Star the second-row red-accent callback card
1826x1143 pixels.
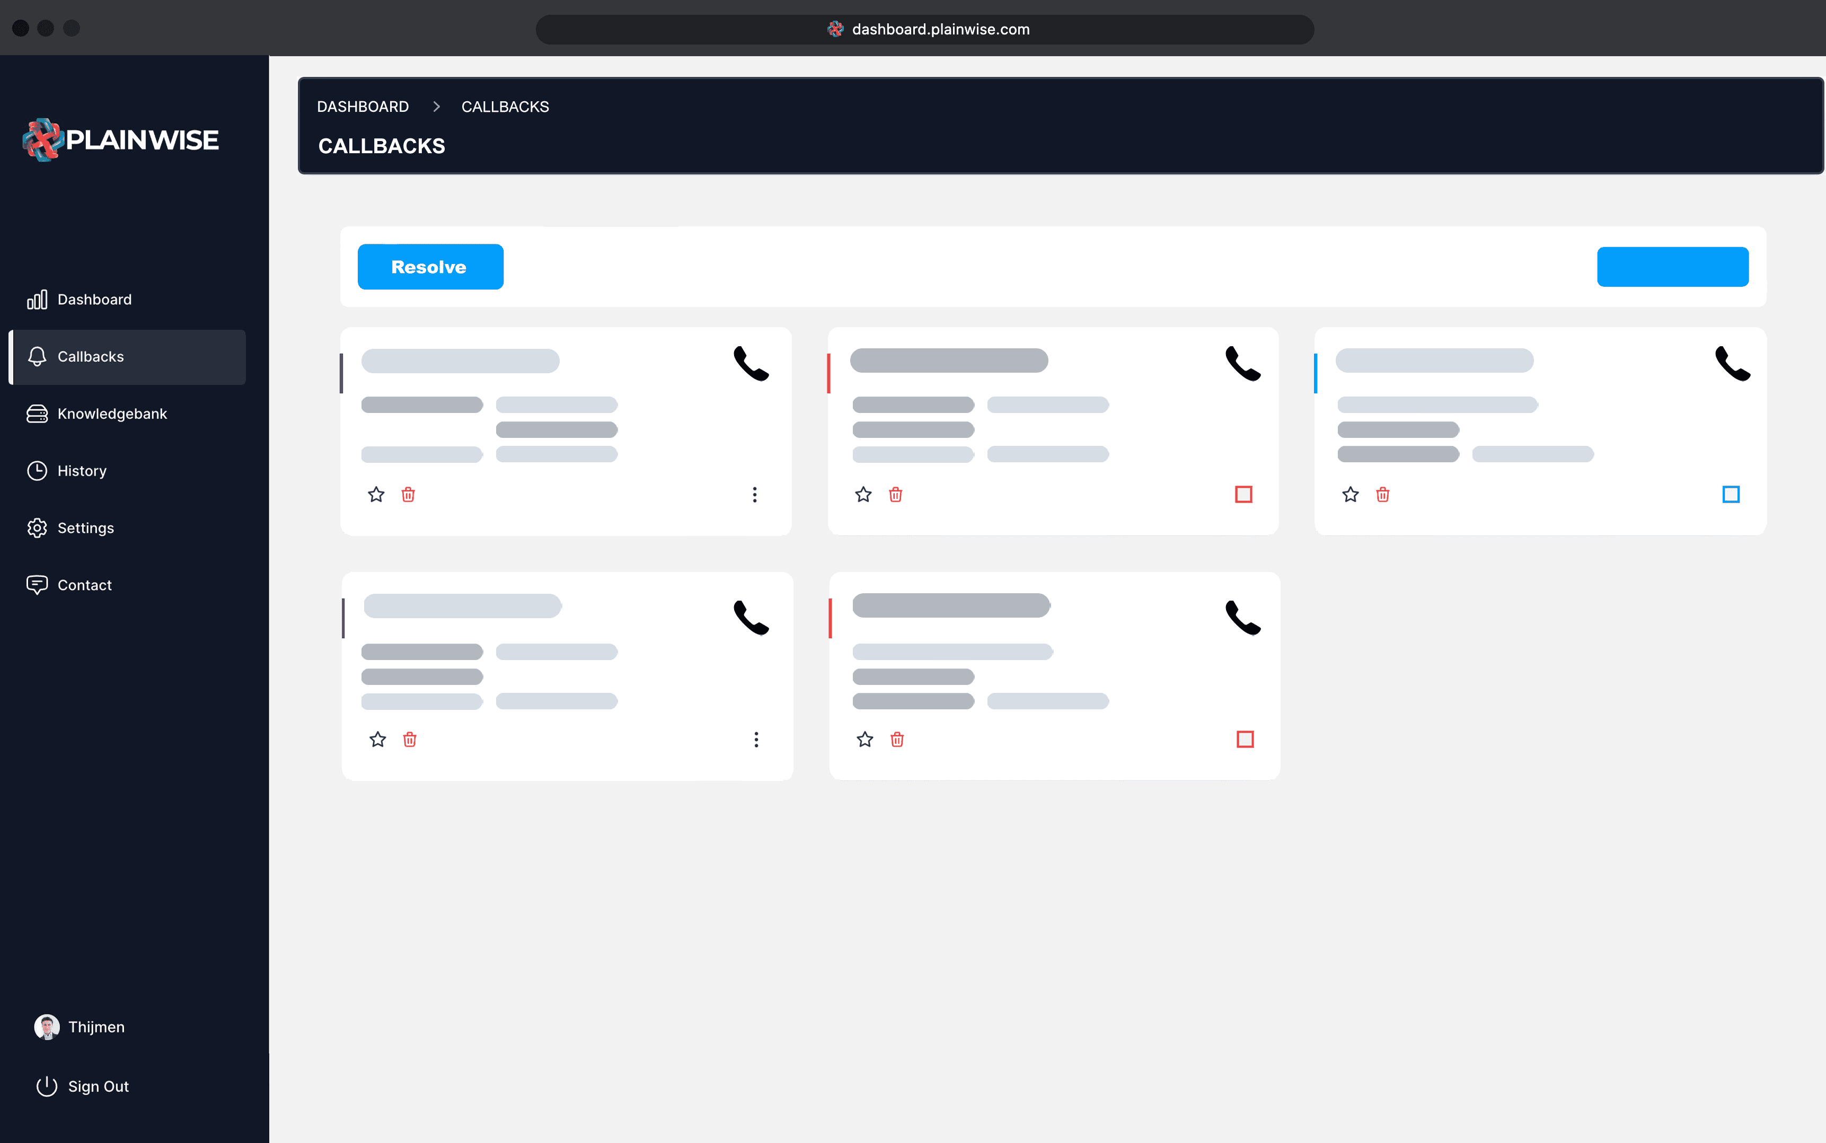[x=865, y=740]
